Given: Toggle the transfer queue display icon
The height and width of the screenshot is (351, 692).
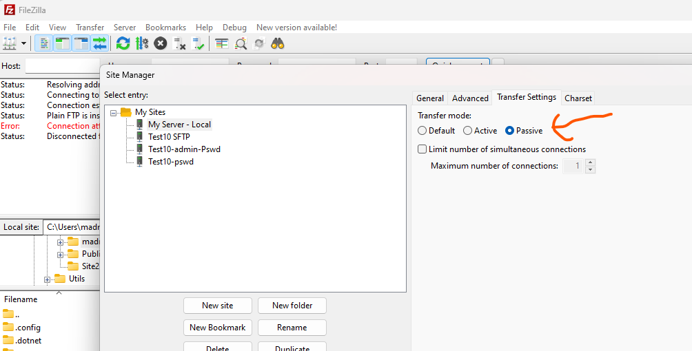Looking at the screenshot, I should 100,43.
